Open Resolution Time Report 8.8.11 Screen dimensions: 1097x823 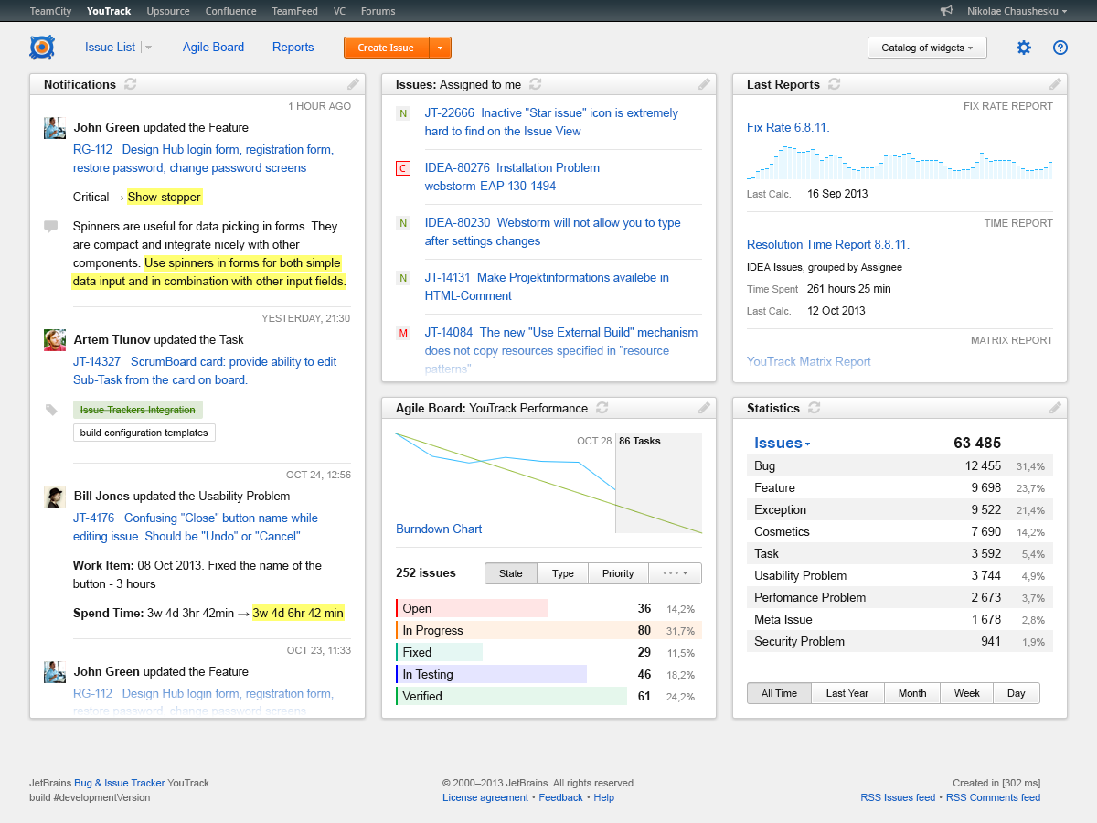828,245
